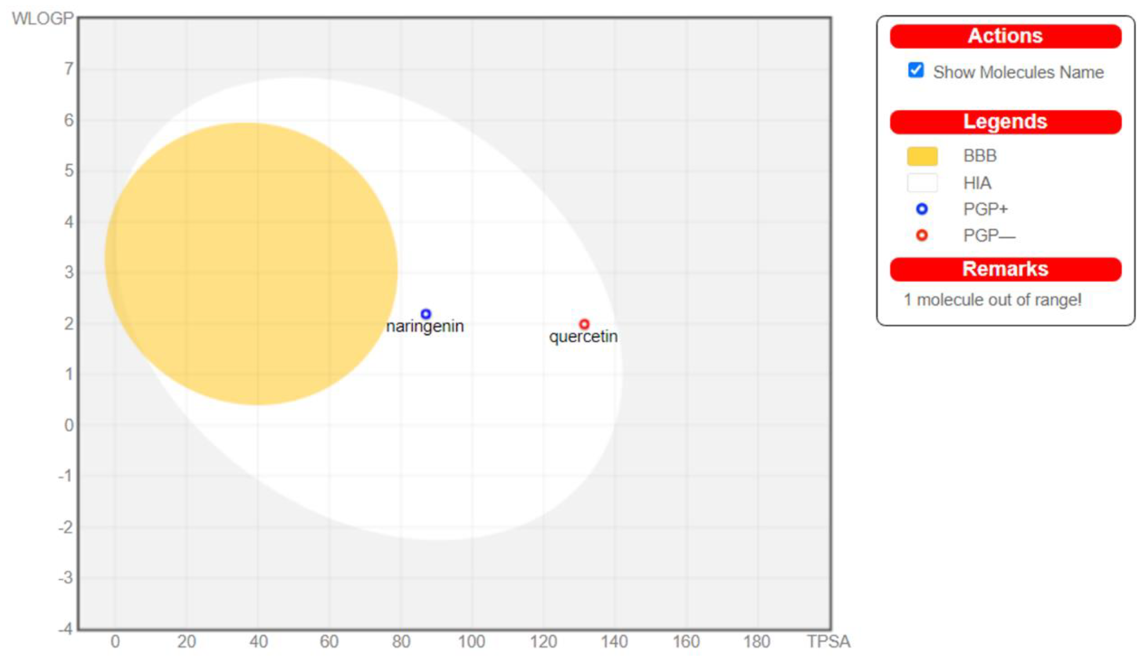The height and width of the screenshot is (661, 1145).
Task: Click the yellow BBB legend swatch
Action: [x=922, y=156]
